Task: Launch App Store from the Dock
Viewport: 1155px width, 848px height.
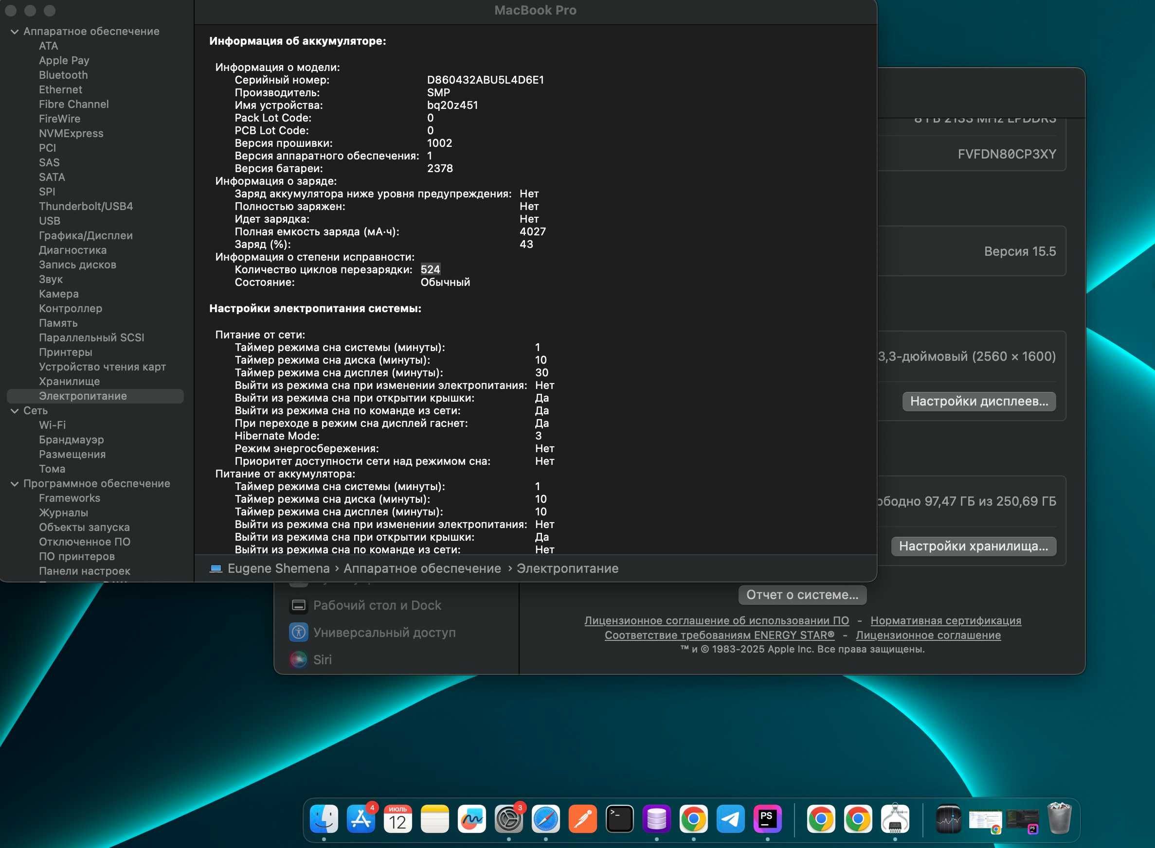Action: pyautogui.click(x=361, y=819)
